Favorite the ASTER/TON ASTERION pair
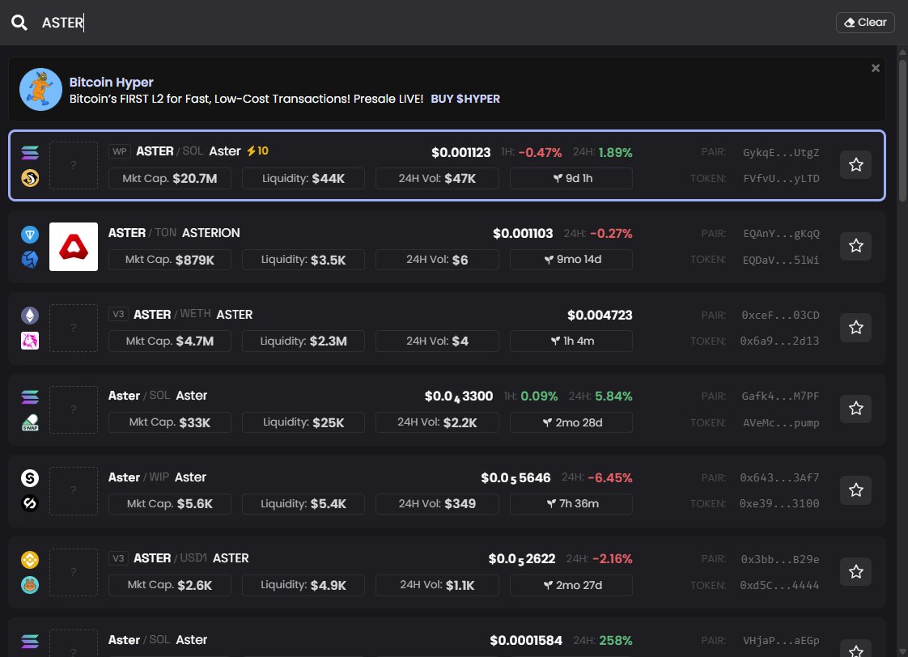Screen dimensions: 908x657 [x=856, y=246]
